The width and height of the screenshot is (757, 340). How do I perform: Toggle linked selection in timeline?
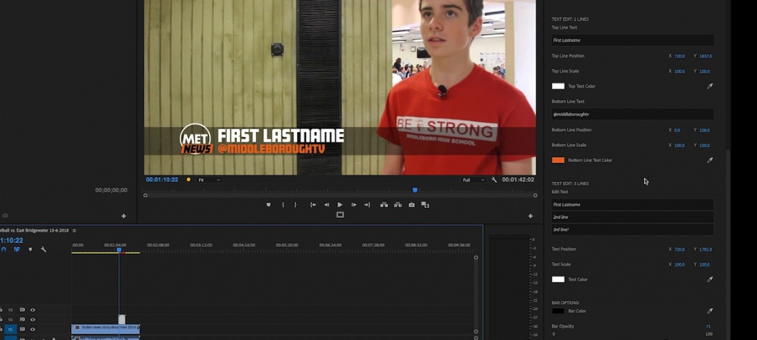coord(17,249)
